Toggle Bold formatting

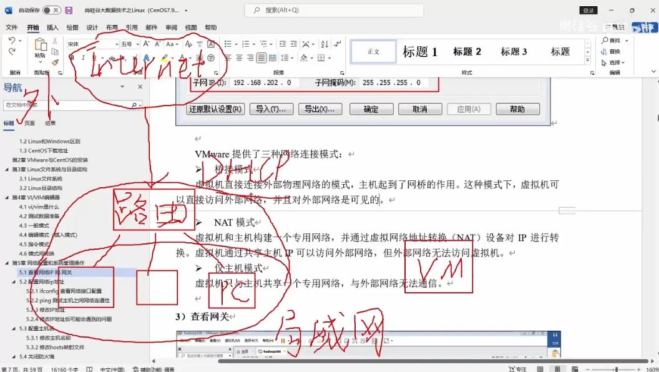pos(72,57)
